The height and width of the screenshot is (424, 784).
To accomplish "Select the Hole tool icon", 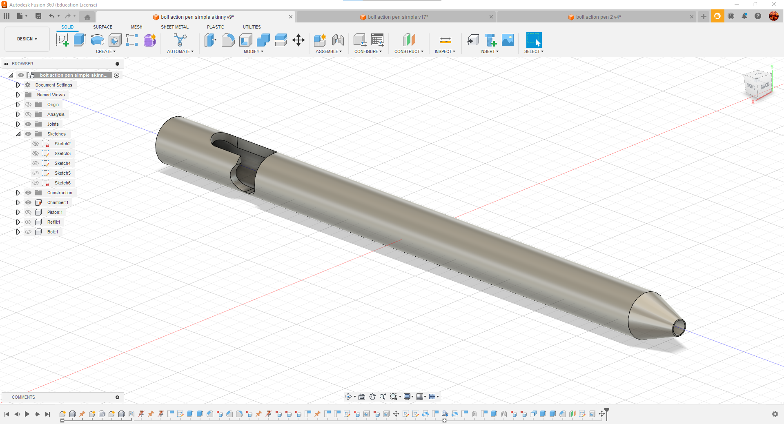I will click(115, 40).
